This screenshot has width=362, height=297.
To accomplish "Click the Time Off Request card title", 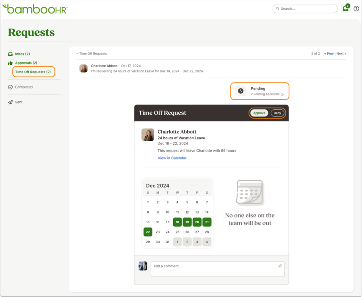I will [x=162, y=113].
